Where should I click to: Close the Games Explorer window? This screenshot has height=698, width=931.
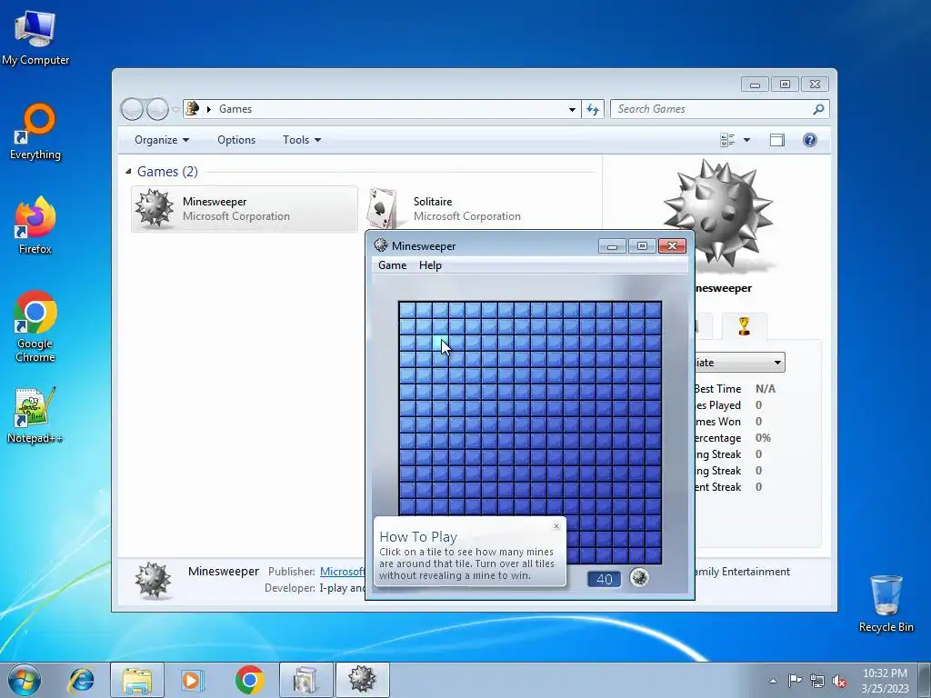(x=815, y=85)
